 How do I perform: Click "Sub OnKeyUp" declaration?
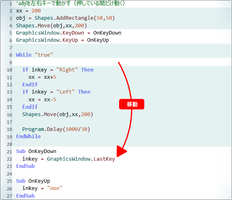click(33, 181)
